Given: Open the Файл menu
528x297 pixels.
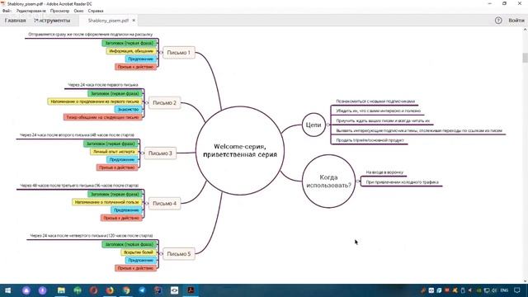Looking at the screenshot, I should (7, 11).
